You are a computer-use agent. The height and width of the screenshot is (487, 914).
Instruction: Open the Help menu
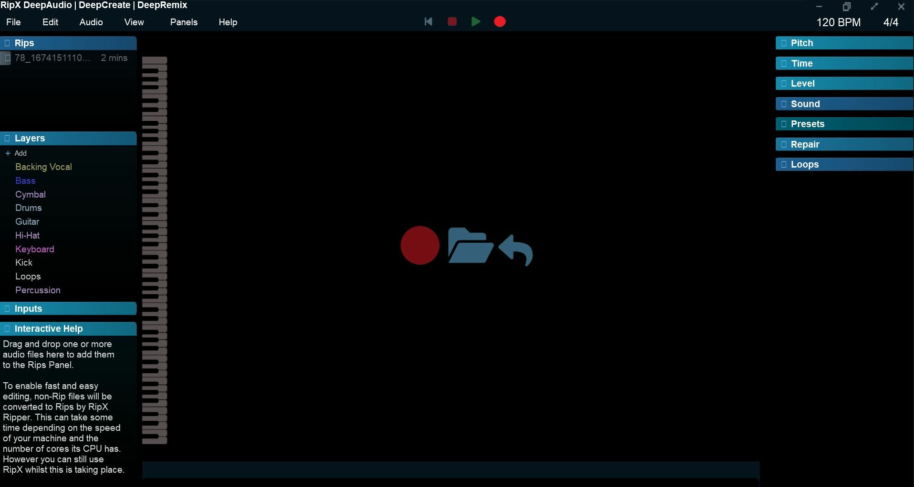click(x=228, y=22)
